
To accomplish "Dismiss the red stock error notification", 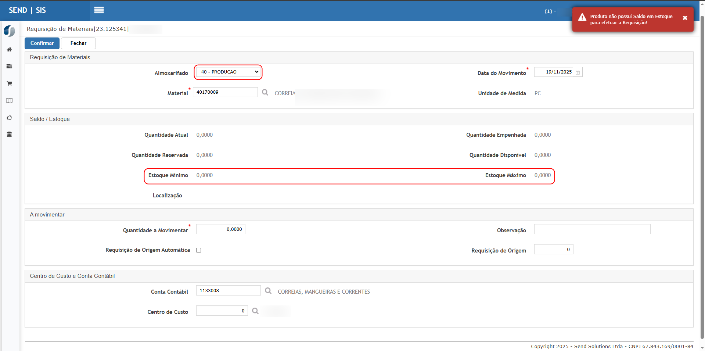I will [x=685, y=18].
